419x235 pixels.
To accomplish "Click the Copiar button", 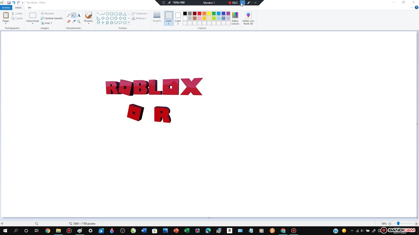I will pyautogui.click(x=17, y=18).
